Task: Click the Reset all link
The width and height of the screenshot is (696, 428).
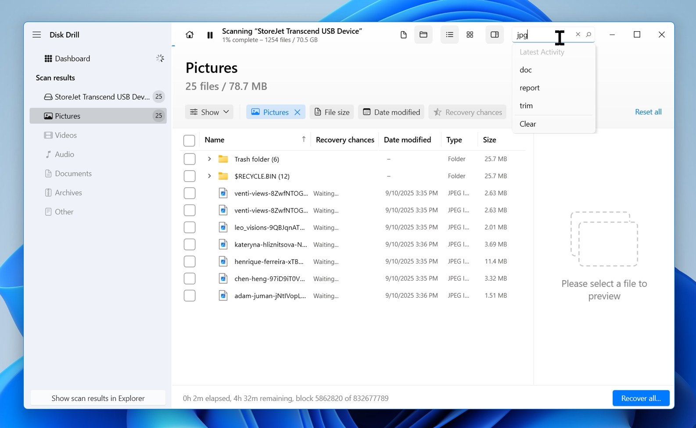Action: pos(648,112)
